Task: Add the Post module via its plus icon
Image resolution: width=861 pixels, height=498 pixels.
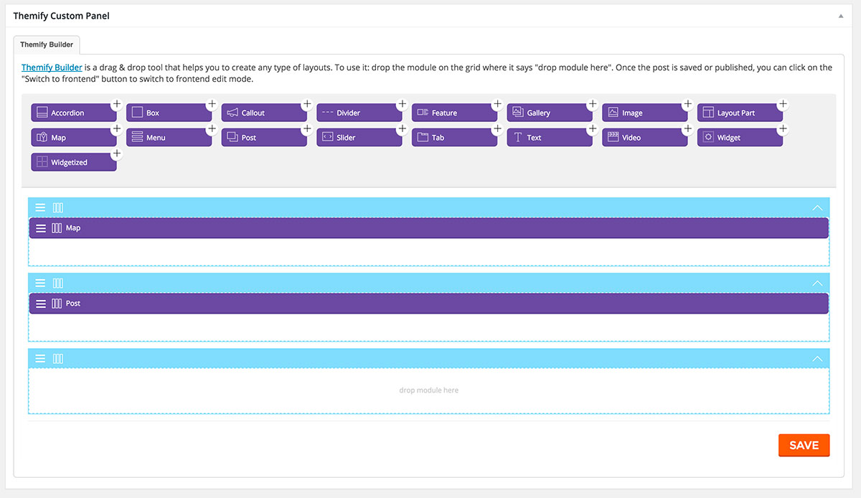Action: [307, 128]
